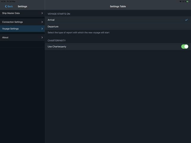
Task: Expand Ship Master Data chevron
Action: coord(42,13)
